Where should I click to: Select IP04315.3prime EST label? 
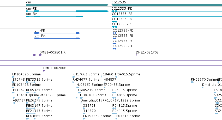coord(124,106)
